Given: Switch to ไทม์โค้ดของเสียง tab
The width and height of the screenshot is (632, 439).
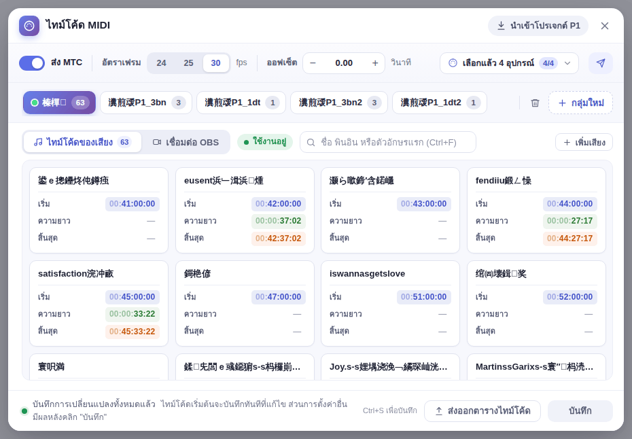Looking at the screenshot, I should click(82, 142).
